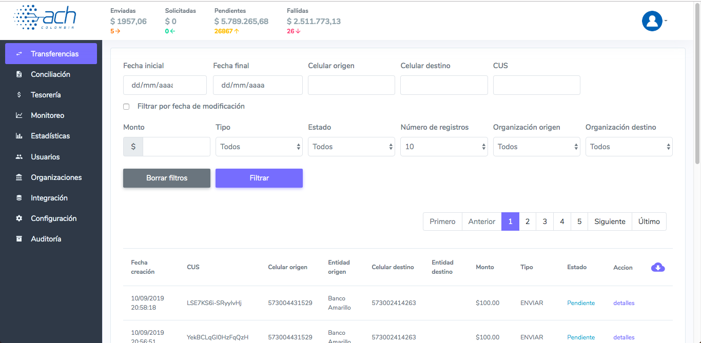Open the Integración section
Viewport: 701px width, 343px height.
click(51, 198)
